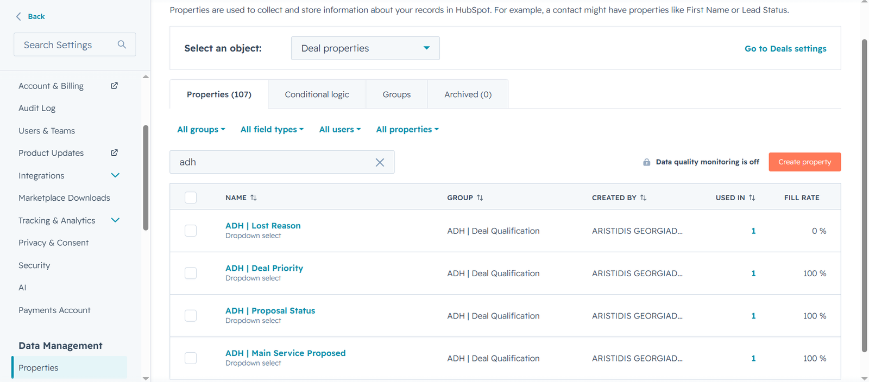Sort by NAME column arrows icon
Viewport: 869px width, 382px height.
(253, 198)
